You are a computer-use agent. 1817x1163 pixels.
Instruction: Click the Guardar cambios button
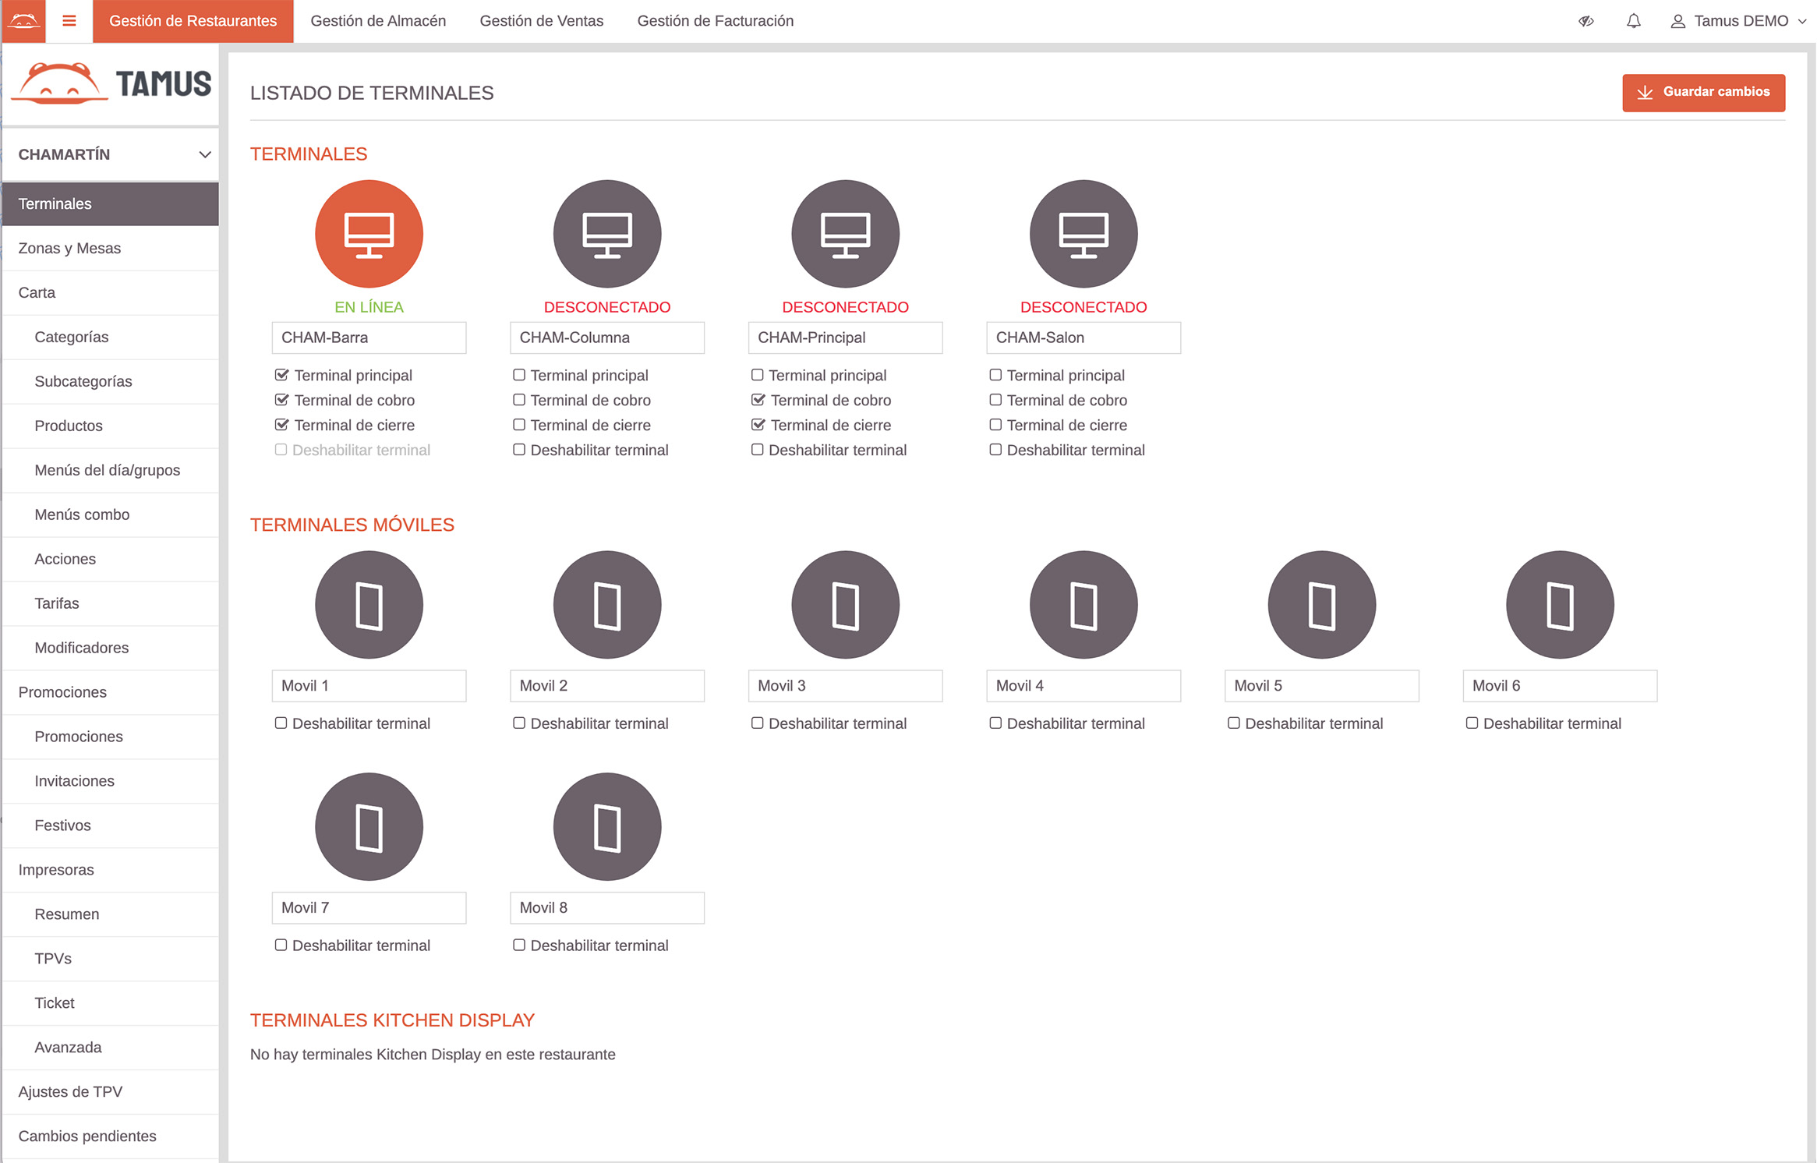point(1703,92)
